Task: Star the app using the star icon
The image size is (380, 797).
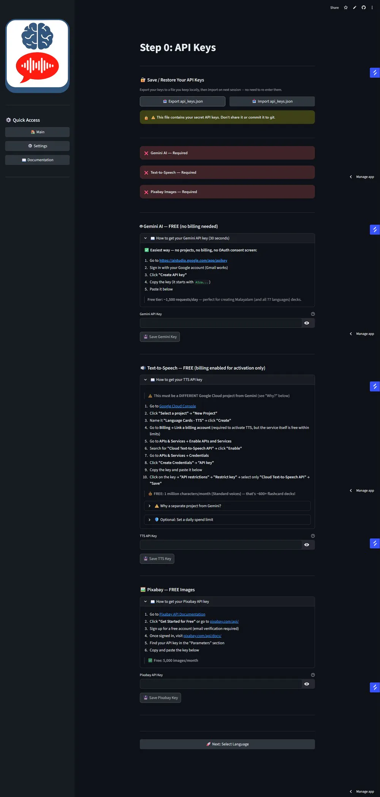Action: tap(346, 8)
